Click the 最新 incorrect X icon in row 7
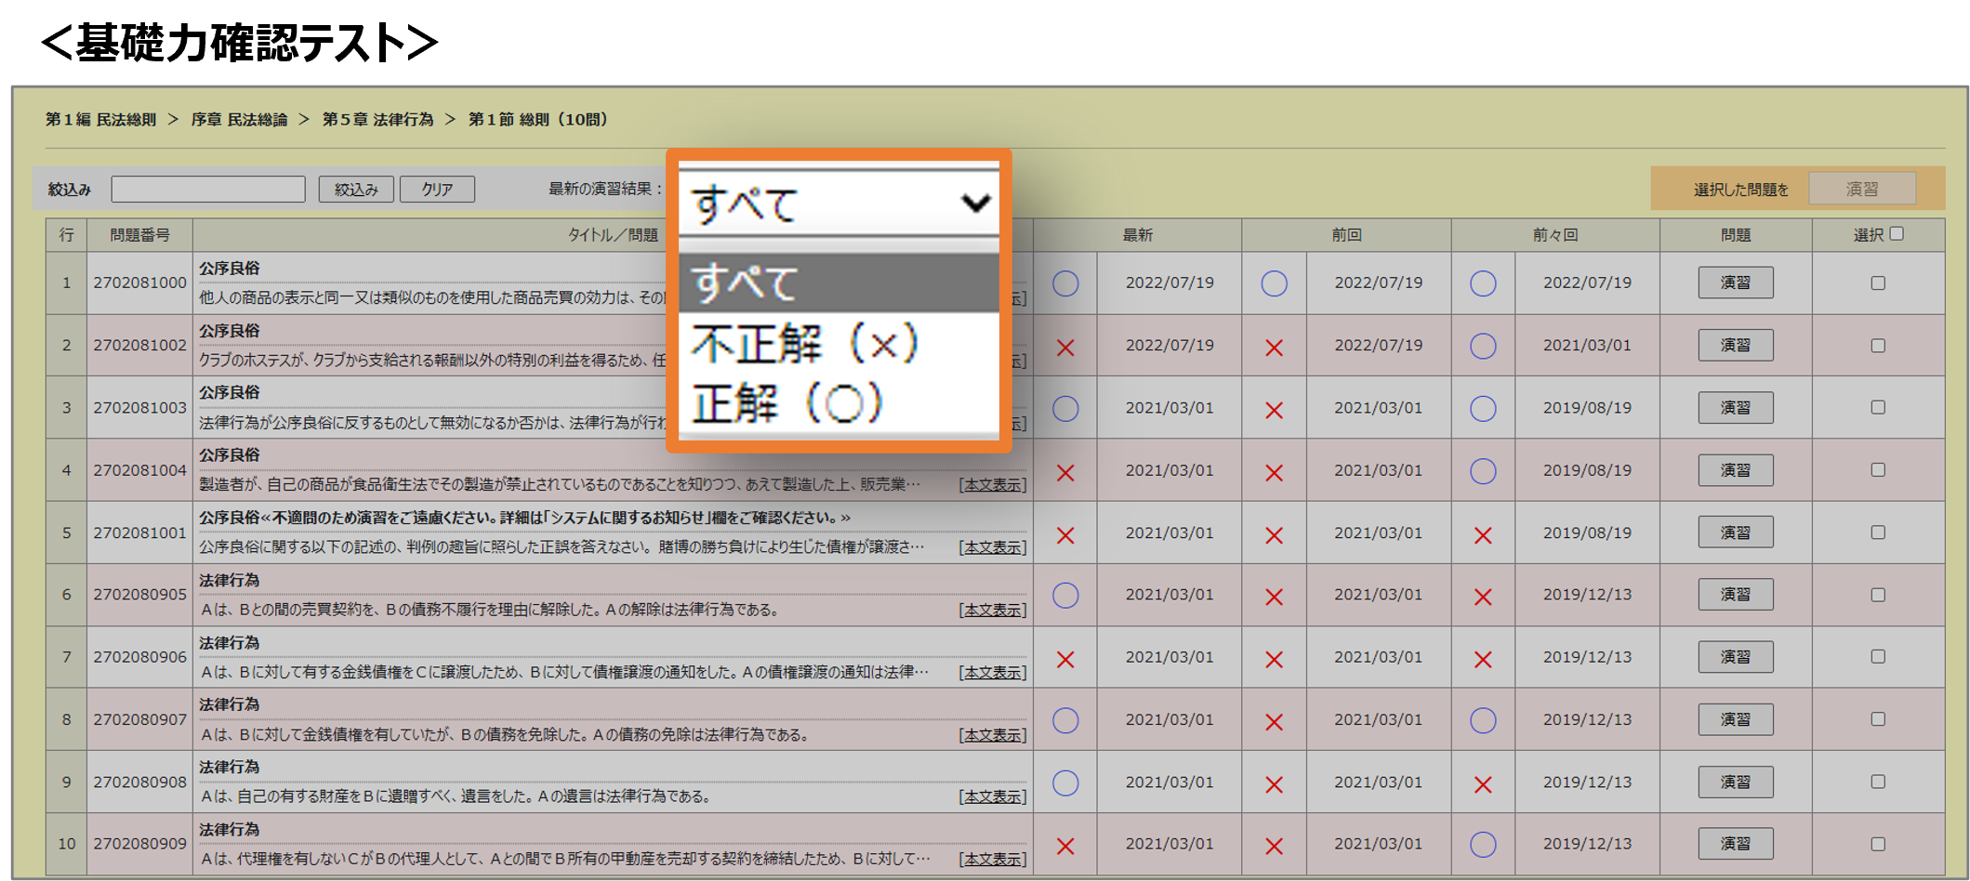This screenshot has height=881, width=1970. coord(1065,660)
